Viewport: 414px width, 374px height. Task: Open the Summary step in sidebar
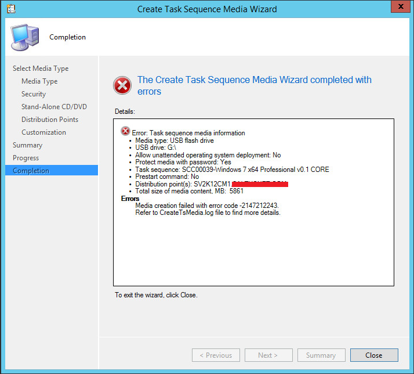pos(27,145)
